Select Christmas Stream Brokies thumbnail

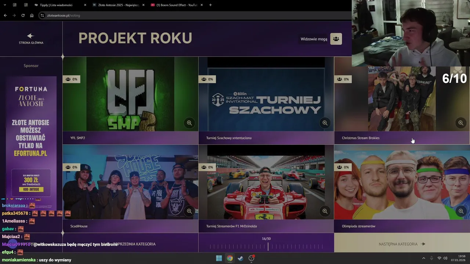tap(402, 99)
